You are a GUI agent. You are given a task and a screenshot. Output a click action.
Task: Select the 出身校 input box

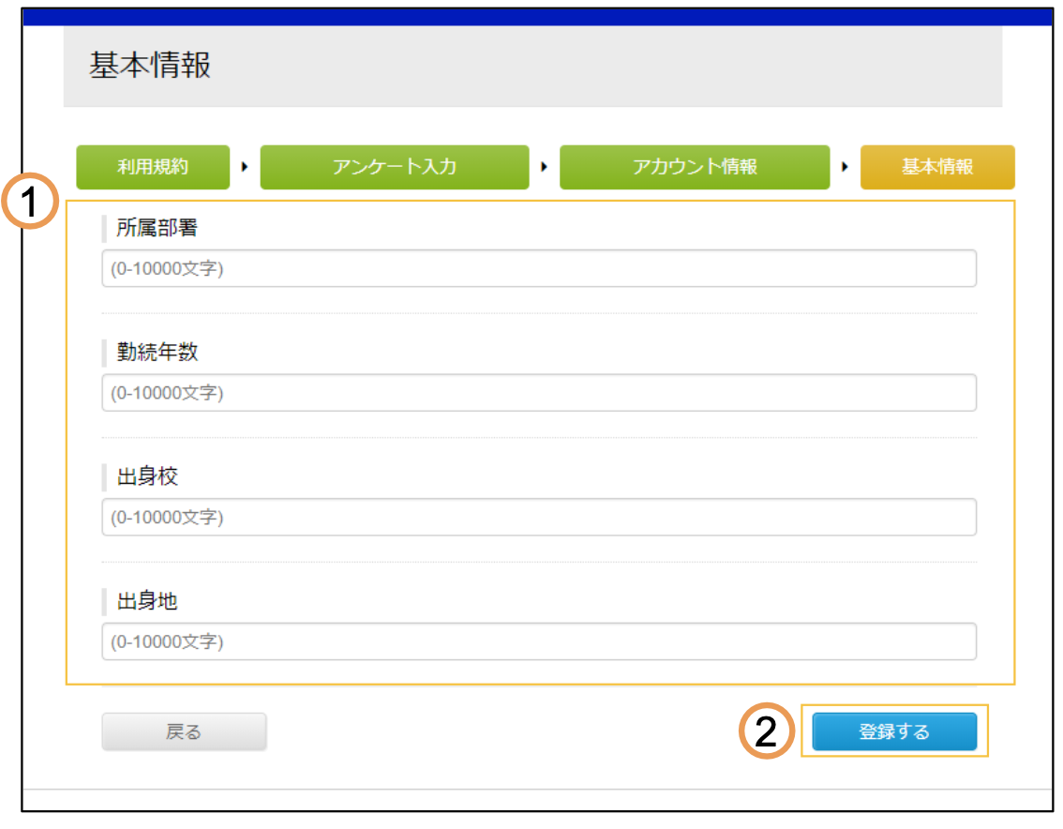coord(539,517)
